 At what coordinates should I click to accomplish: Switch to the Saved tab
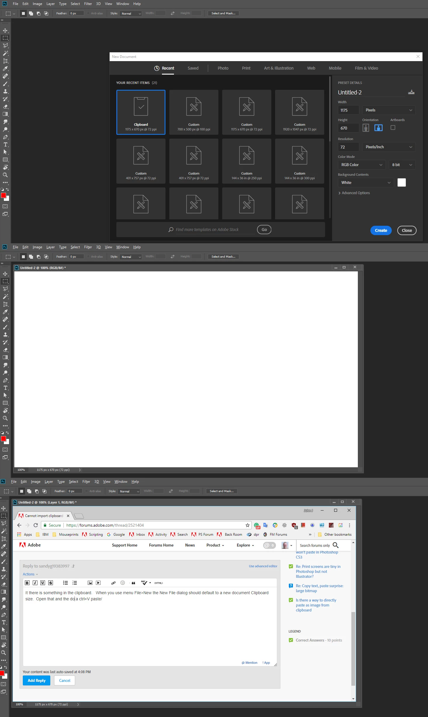pos(193,68)
